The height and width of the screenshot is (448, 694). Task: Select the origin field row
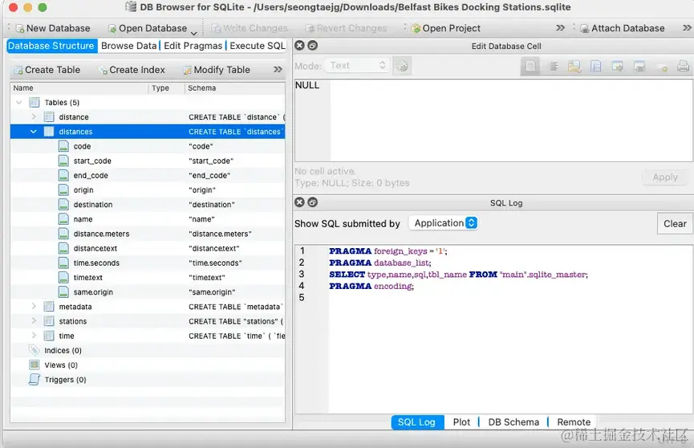pos(148,190)
